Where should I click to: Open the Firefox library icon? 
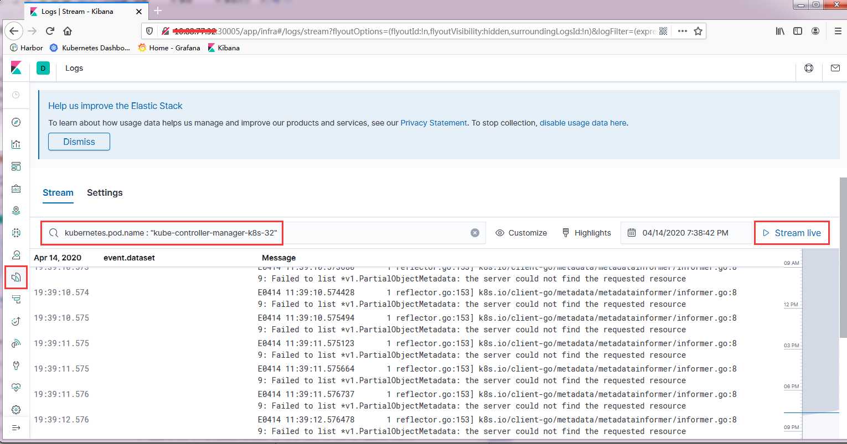[x=780, y=31]
